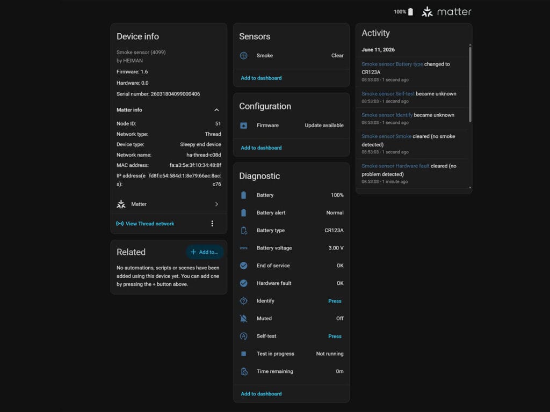
Task: Click the Activity panel scrollbar
Action: pyautogui.click(x=470, y=84)
